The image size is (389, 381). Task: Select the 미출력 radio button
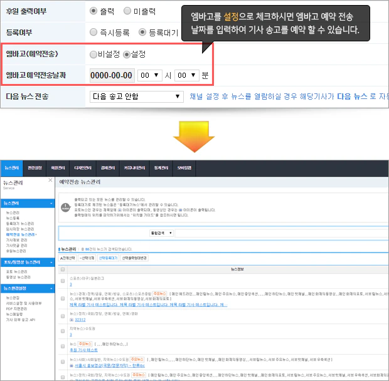[x=127, y=11]
